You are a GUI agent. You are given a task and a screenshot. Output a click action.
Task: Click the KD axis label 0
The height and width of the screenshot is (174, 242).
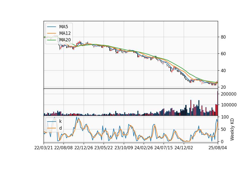(x=222, y=141)
